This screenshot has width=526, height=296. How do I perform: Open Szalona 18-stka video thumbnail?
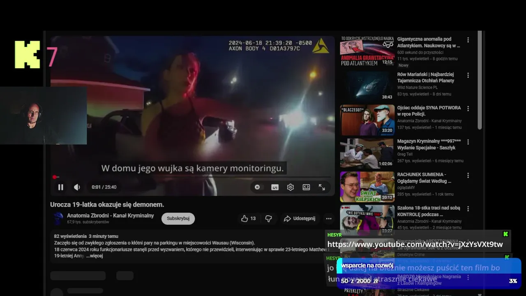367,220
